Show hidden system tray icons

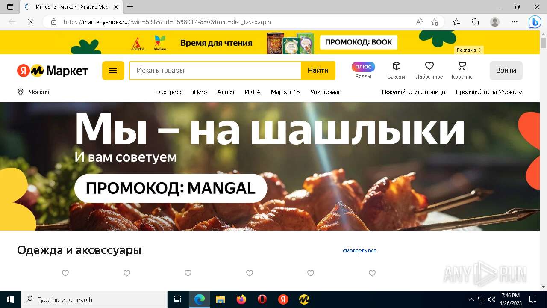[471, 299]
